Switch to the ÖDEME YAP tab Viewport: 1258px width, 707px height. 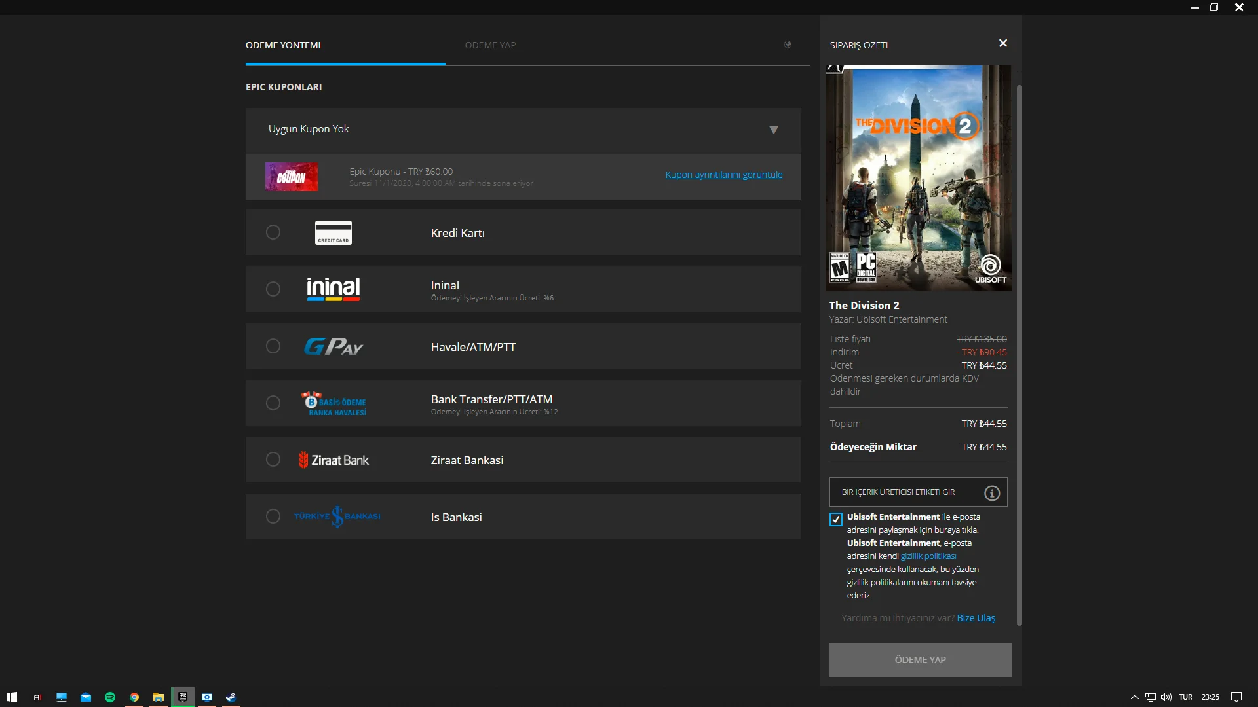coord(490,45)
